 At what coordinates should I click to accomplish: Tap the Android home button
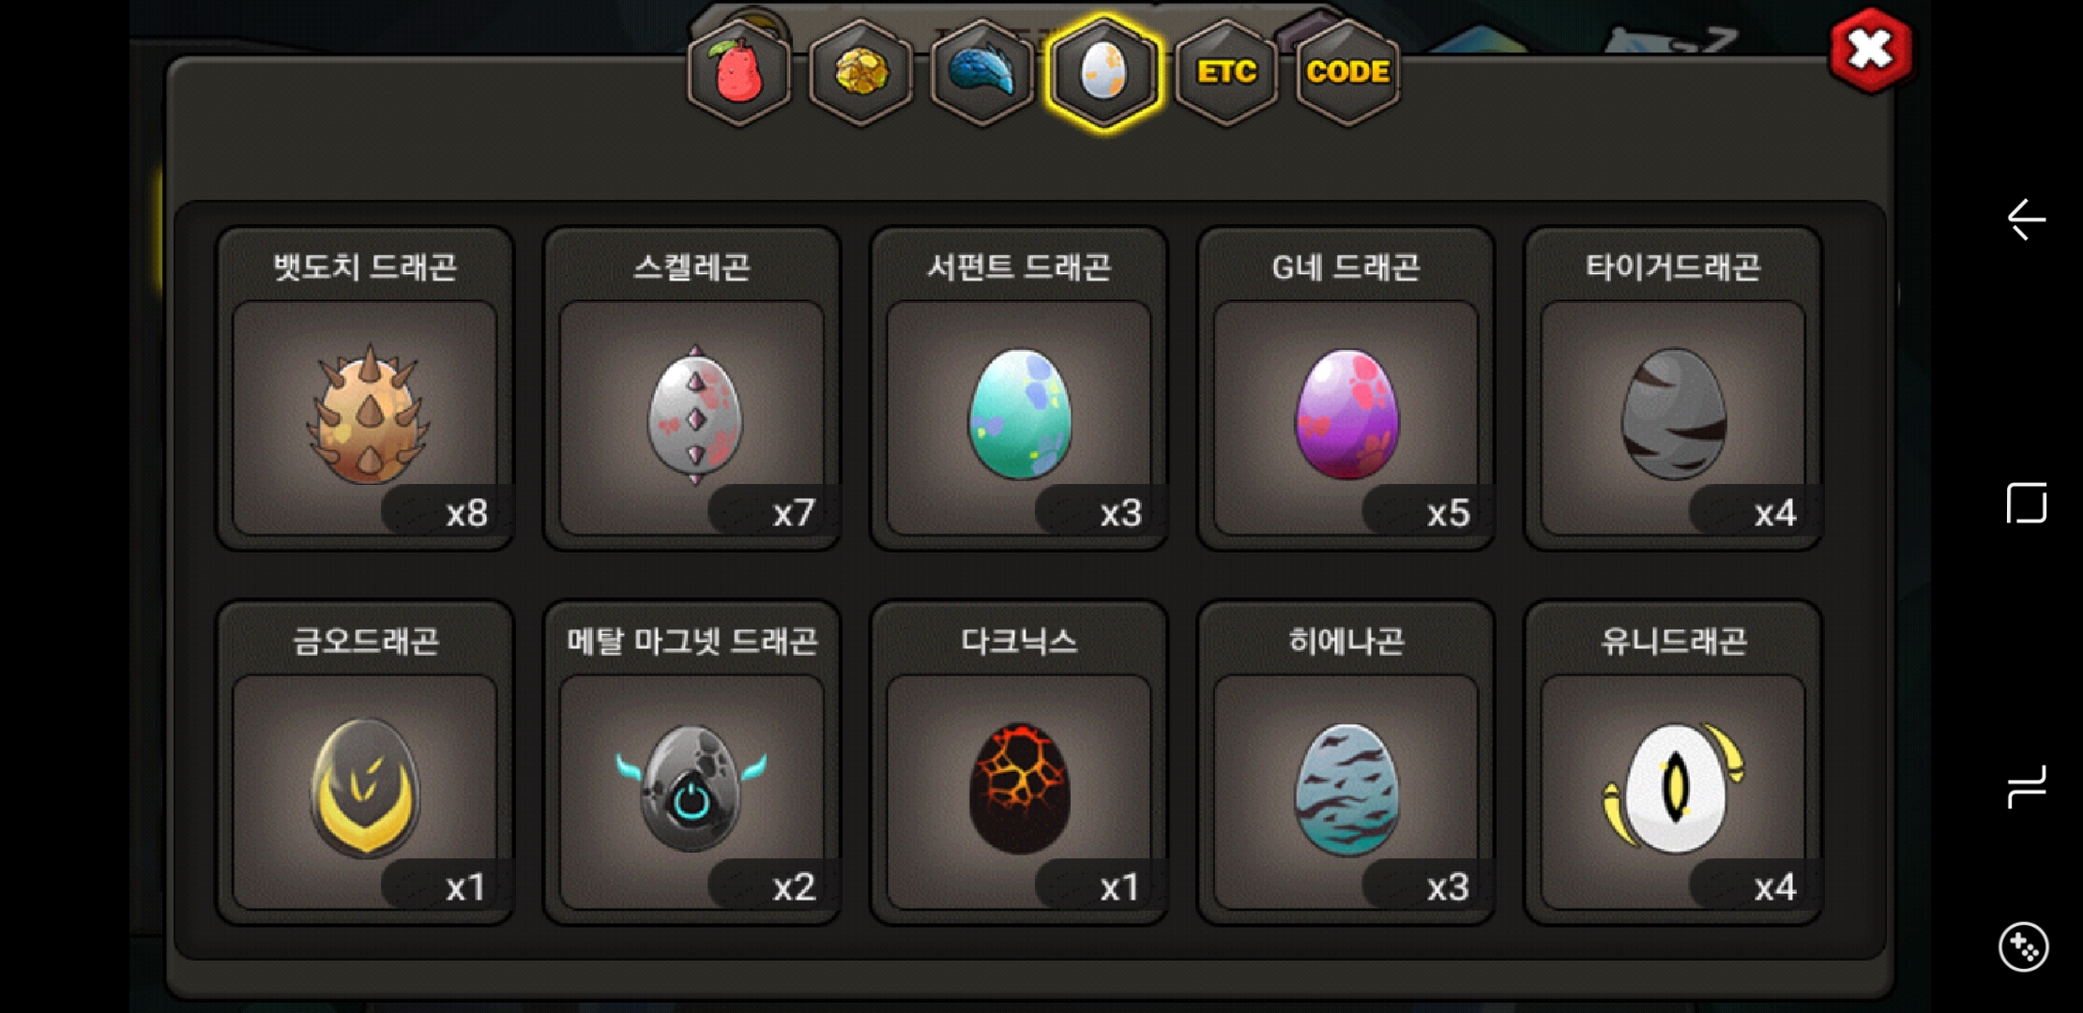click(x=2026, y=504)
